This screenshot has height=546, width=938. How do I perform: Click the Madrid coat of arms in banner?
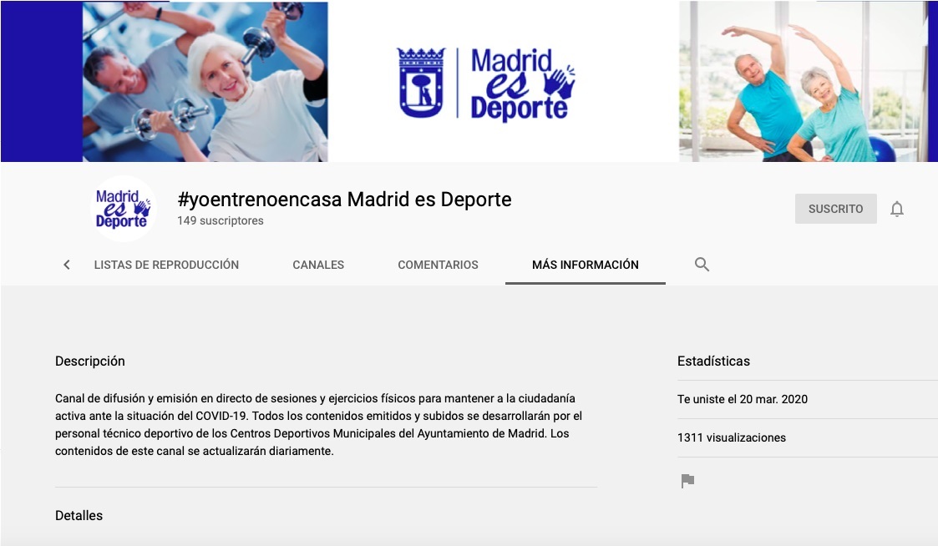pyautogui.click(x=422, y=82)
